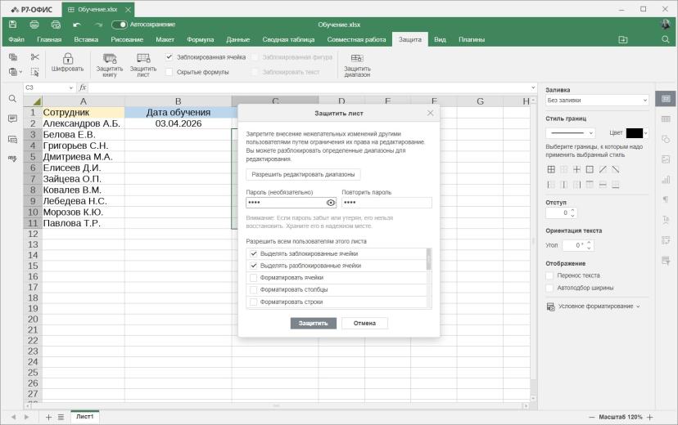This screenshot has width=678, height=425.
Task: Close the Защитить лист dialog
Action: click(430, 113)
